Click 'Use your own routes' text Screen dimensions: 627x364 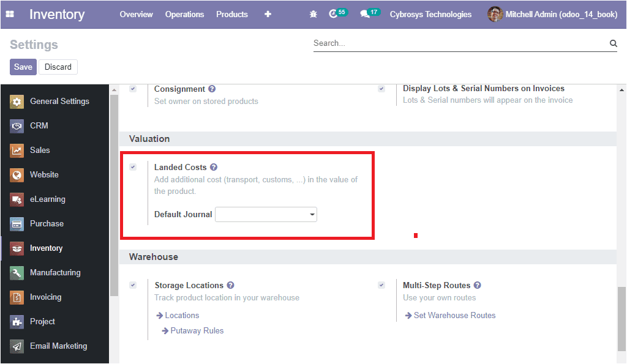point(440,298)
